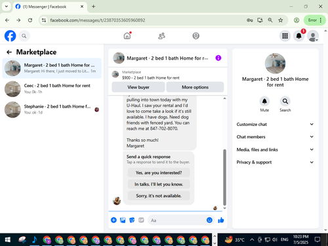This screenshot has width=328, height=246.
Task: Open a new browser tab
Action: (93, 7)
